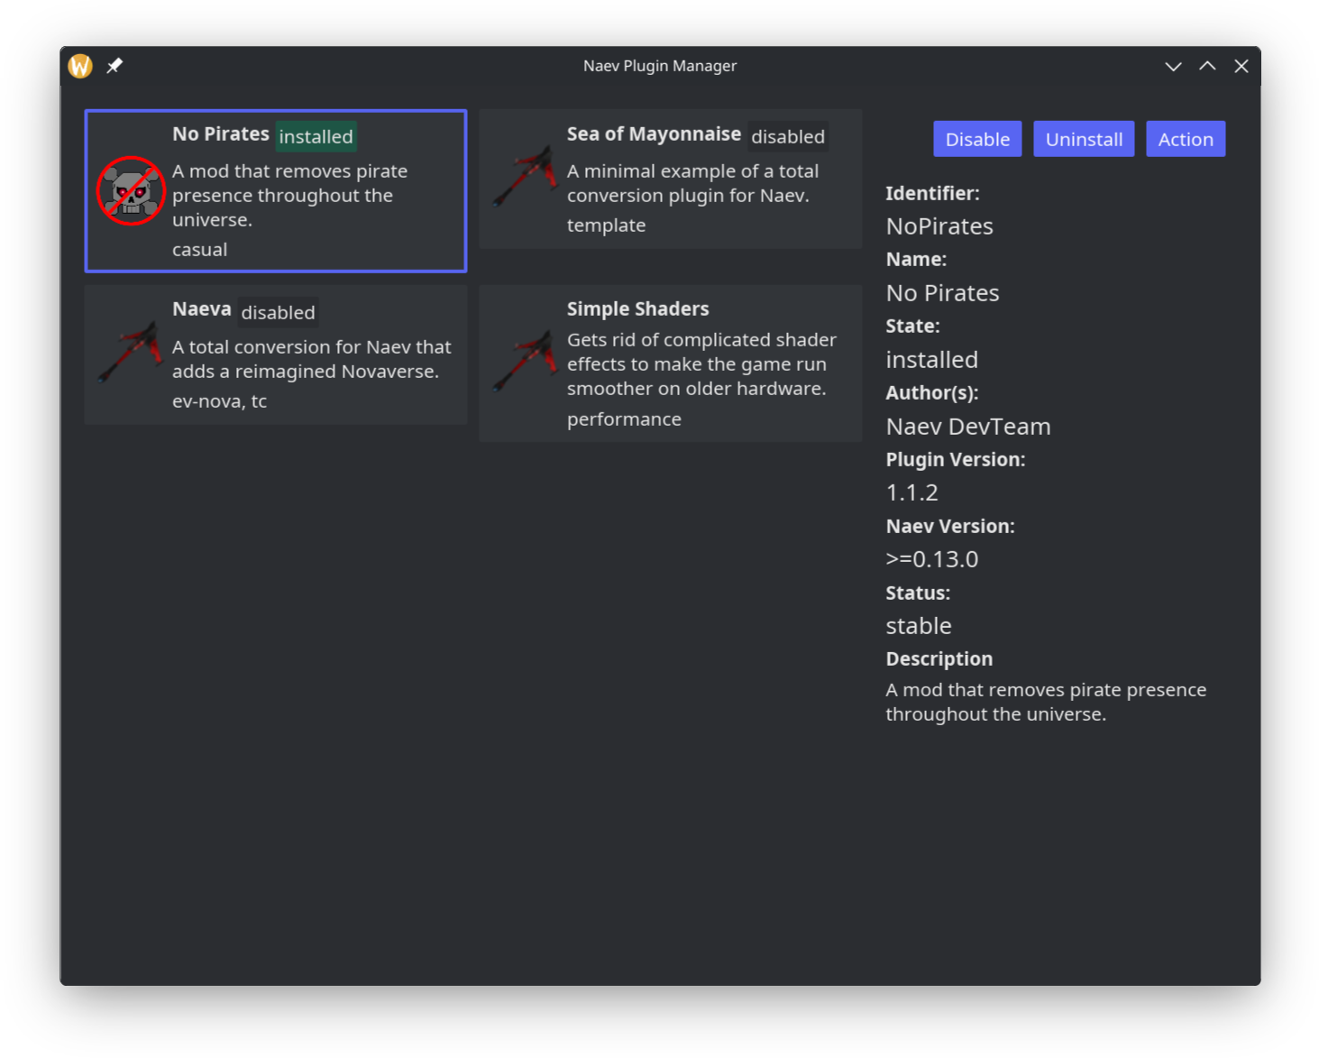Click the Naeva plugin icon
Viewport: 1319px width, 1058px height.
point(130,354)
